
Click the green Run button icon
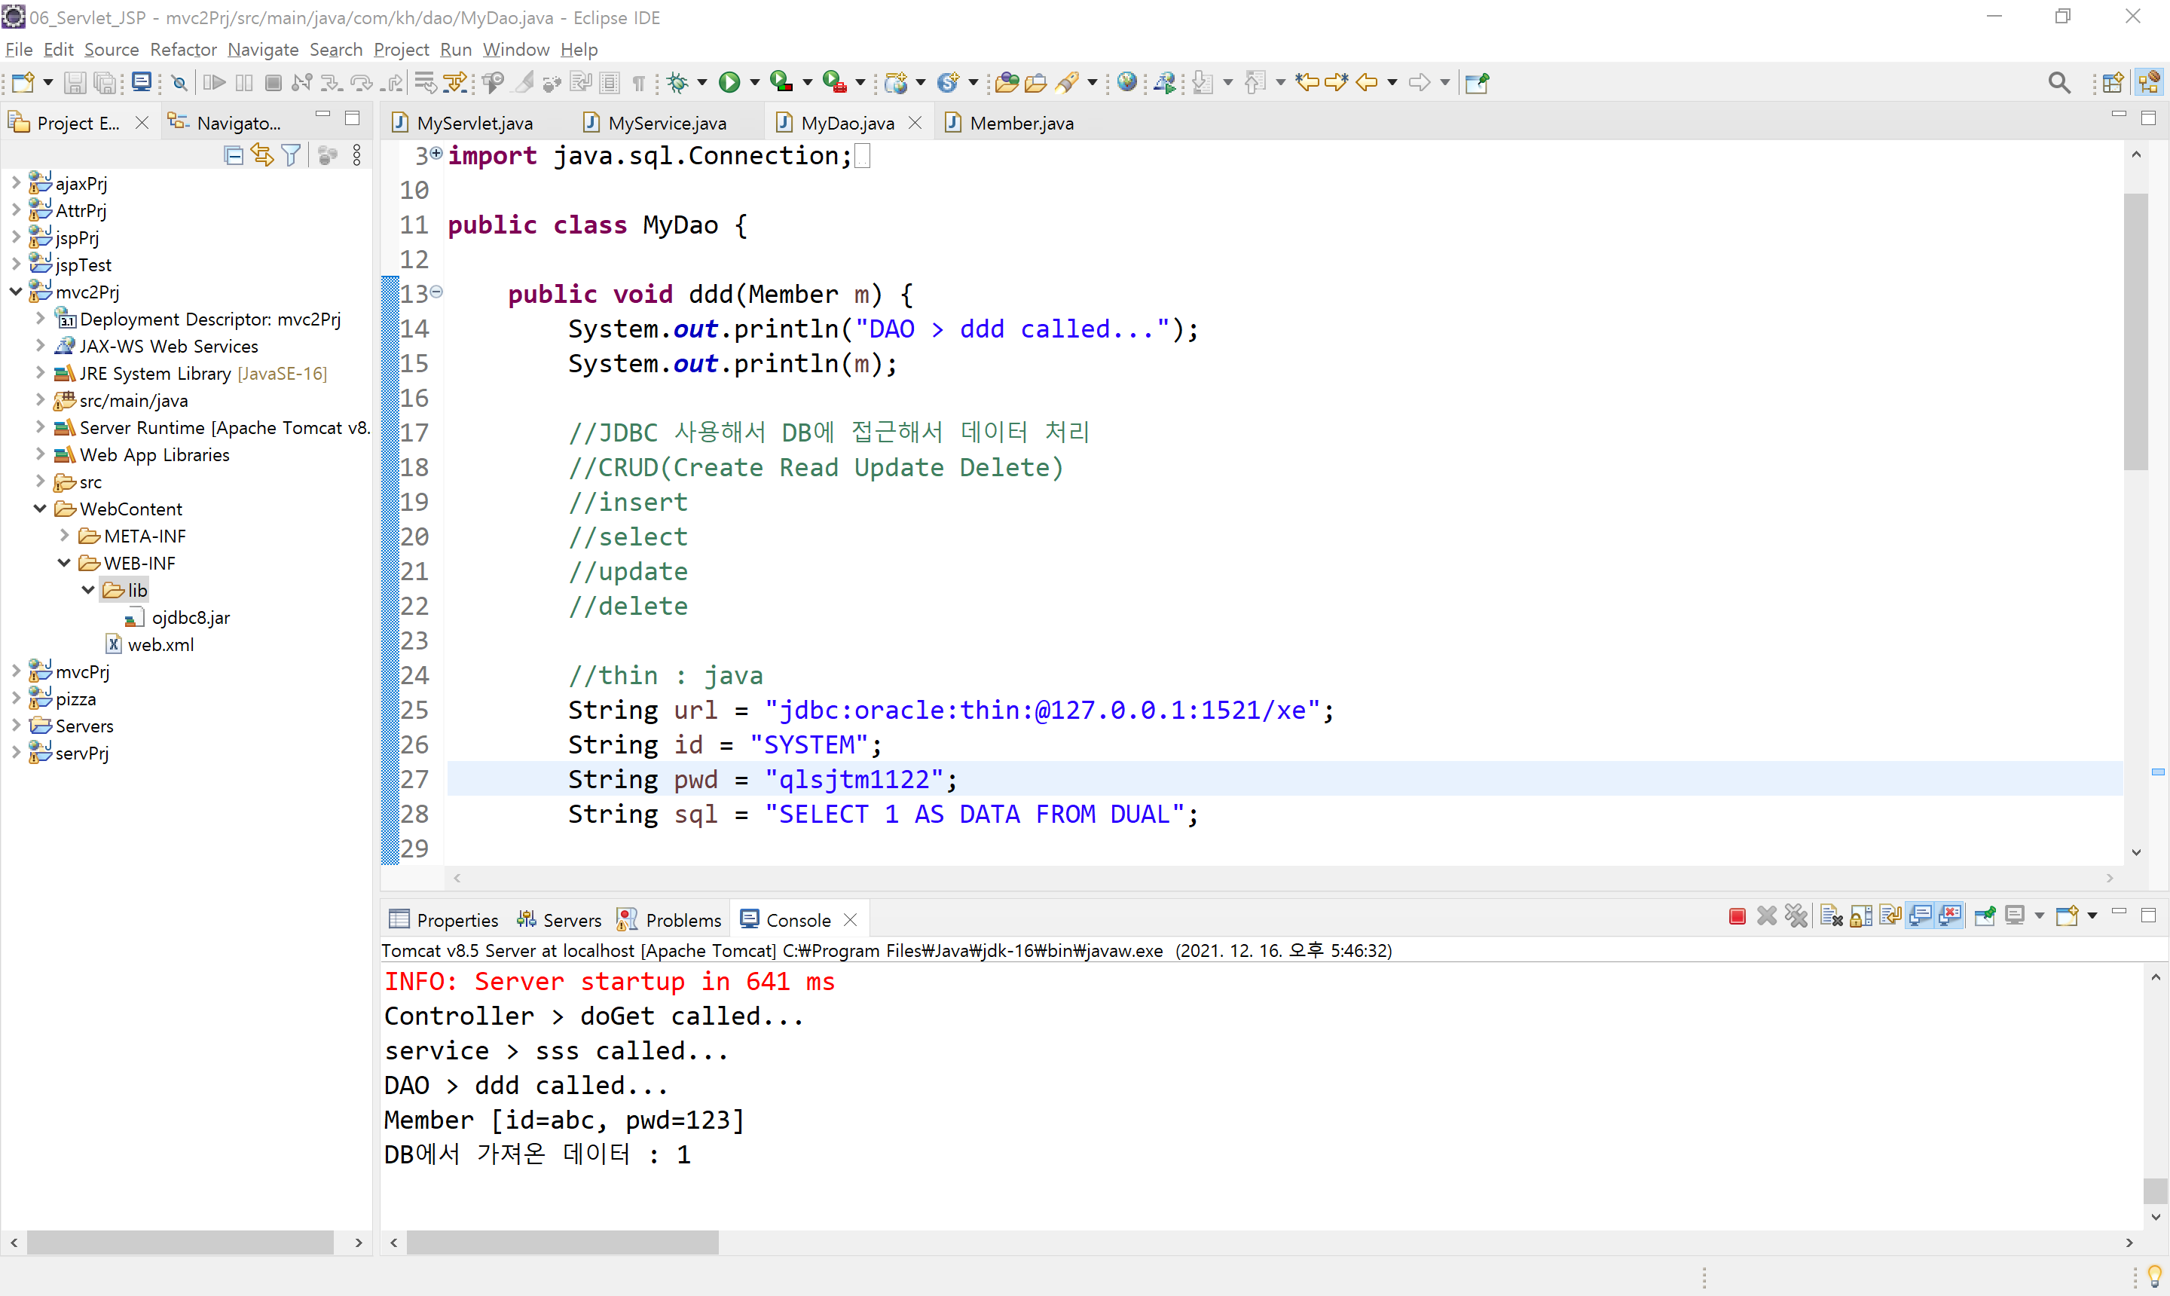(729, 82)
